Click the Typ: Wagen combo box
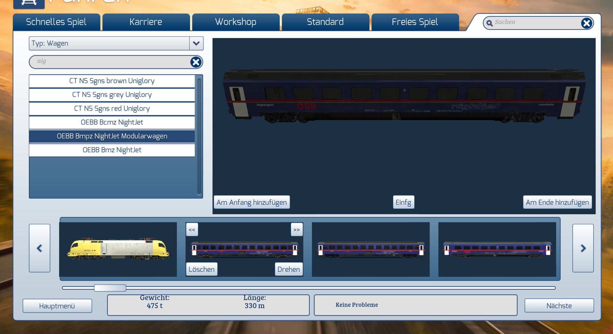 coord(116,43)
